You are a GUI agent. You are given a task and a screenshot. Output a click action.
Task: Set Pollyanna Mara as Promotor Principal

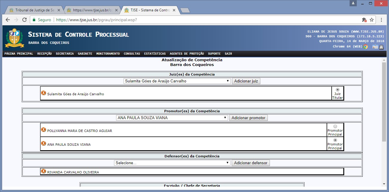point(335,126)
